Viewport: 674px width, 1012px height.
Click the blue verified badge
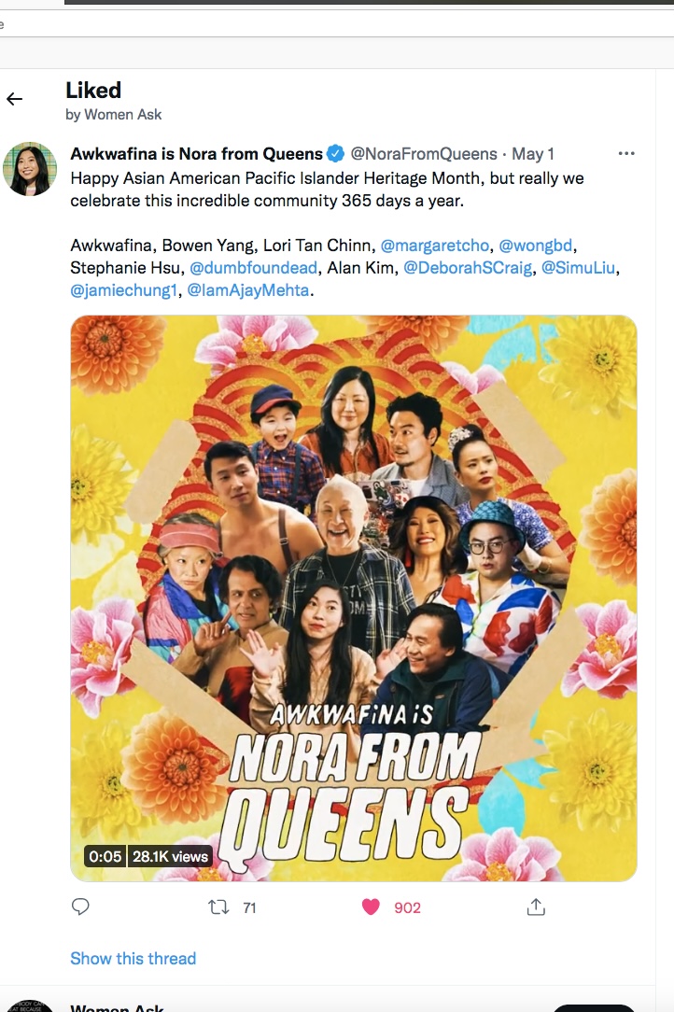(335, 154)
